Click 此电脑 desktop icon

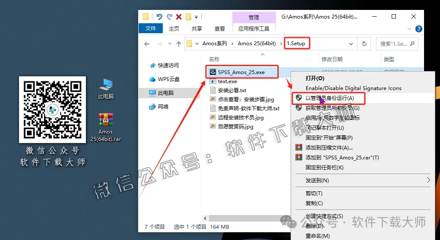106,89
